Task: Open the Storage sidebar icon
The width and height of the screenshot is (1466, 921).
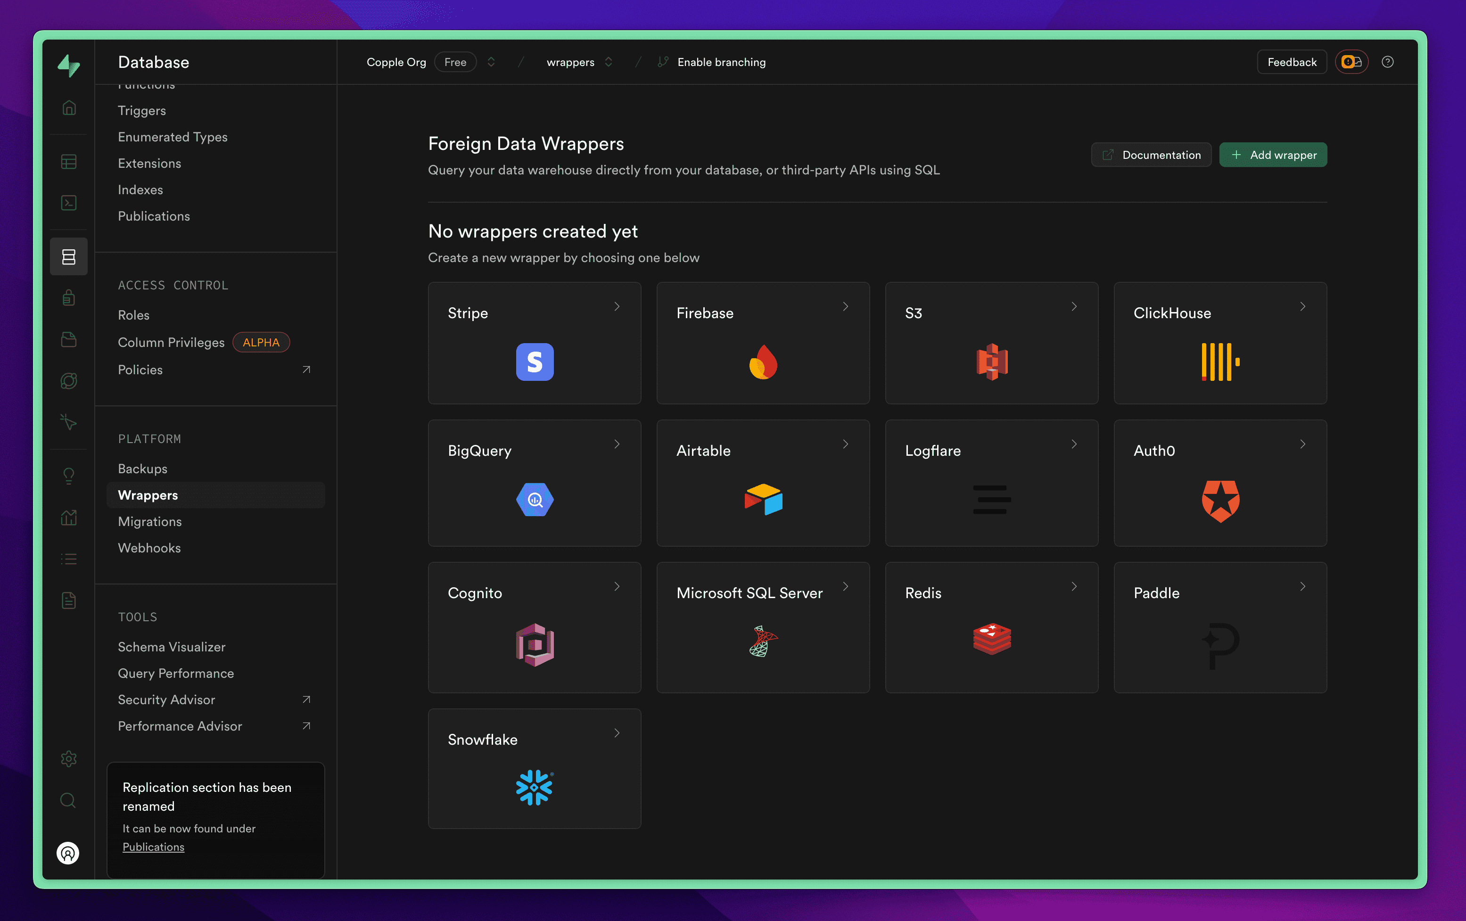Action: [x=69, y=339]
